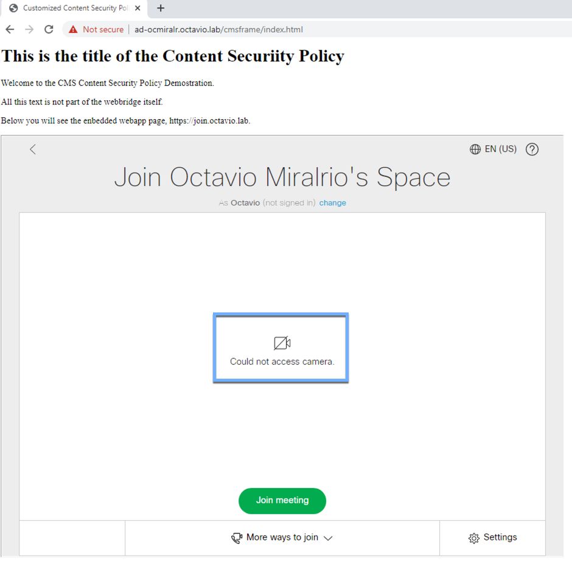
Task: Open a new browser tab
Action: pyautogui.click(x=161, y=8)
